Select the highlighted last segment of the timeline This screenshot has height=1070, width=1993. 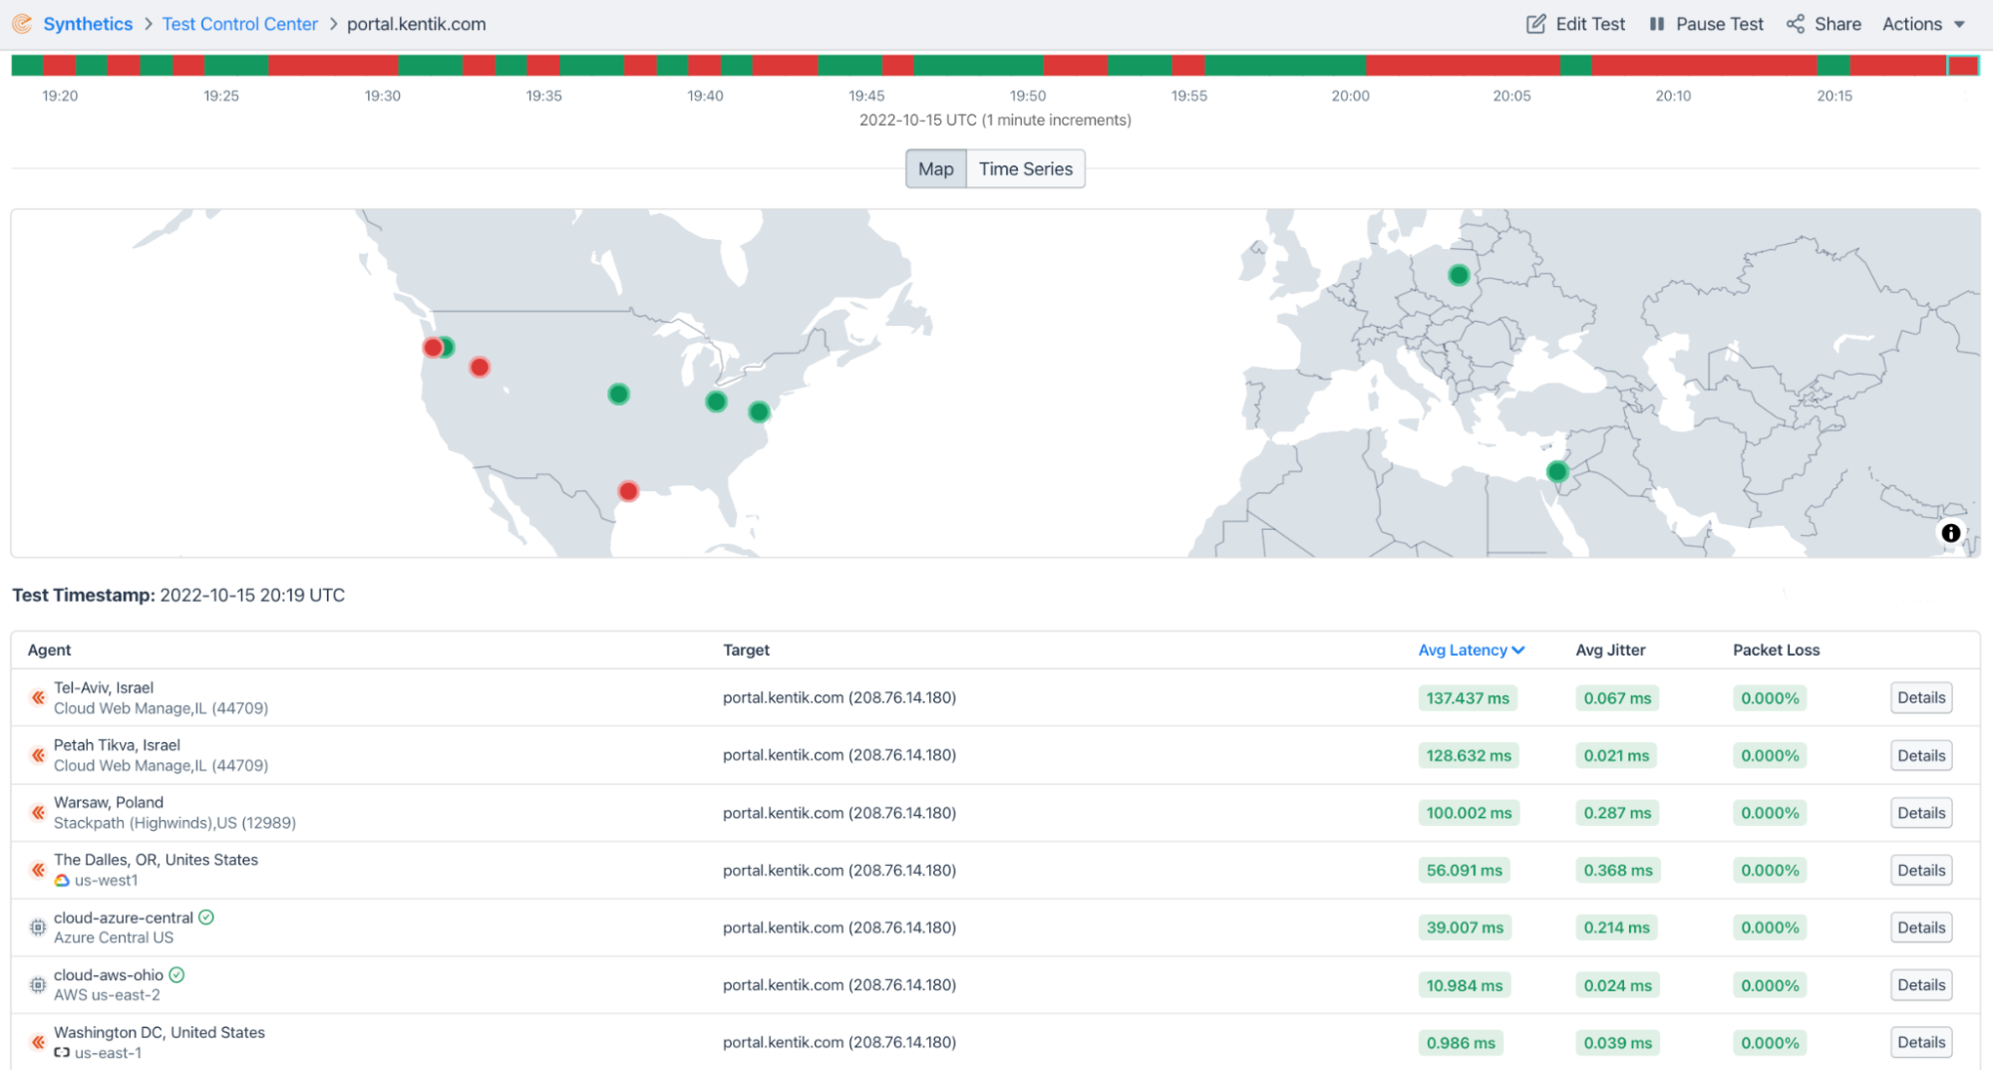coord(1963,66)
